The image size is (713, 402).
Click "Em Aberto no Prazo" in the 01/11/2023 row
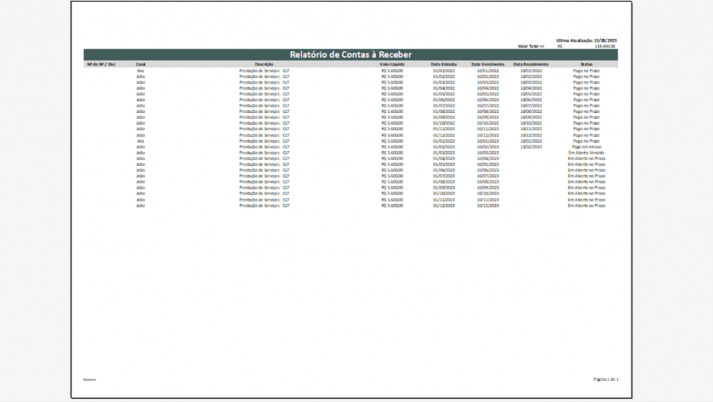pyautogui.click(x=586, y=200)
